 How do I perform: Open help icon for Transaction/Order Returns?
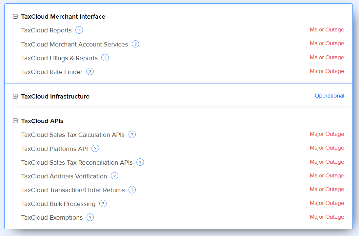[x=132, y=190]
